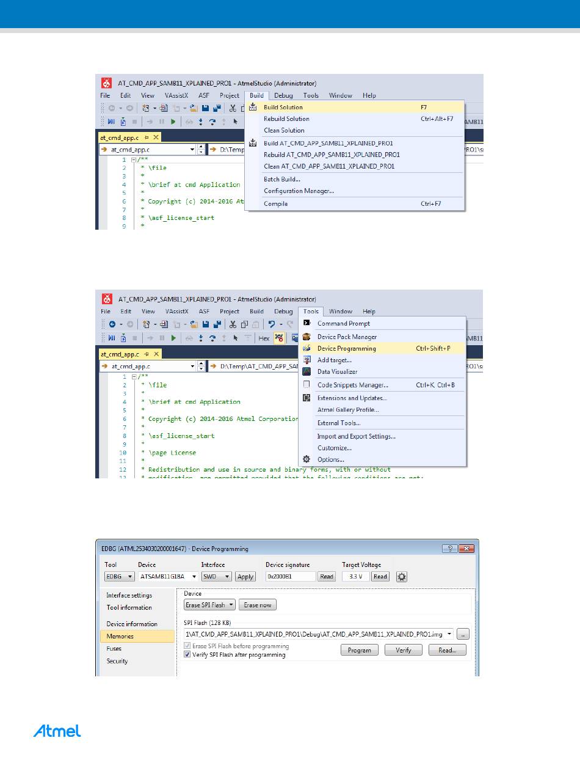Click the Command Prompt icon in Tools menu

point(307,323)
